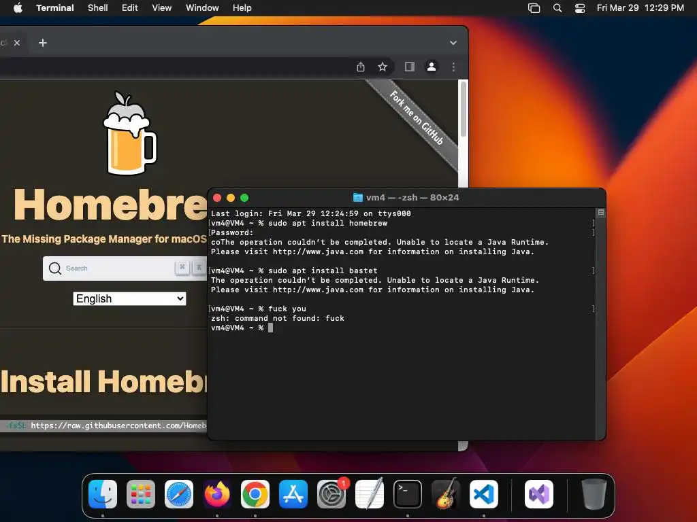This screenshot has height=522, width=697.
Task: Switch to Google Chrome in the Dock
Action: 255,494
